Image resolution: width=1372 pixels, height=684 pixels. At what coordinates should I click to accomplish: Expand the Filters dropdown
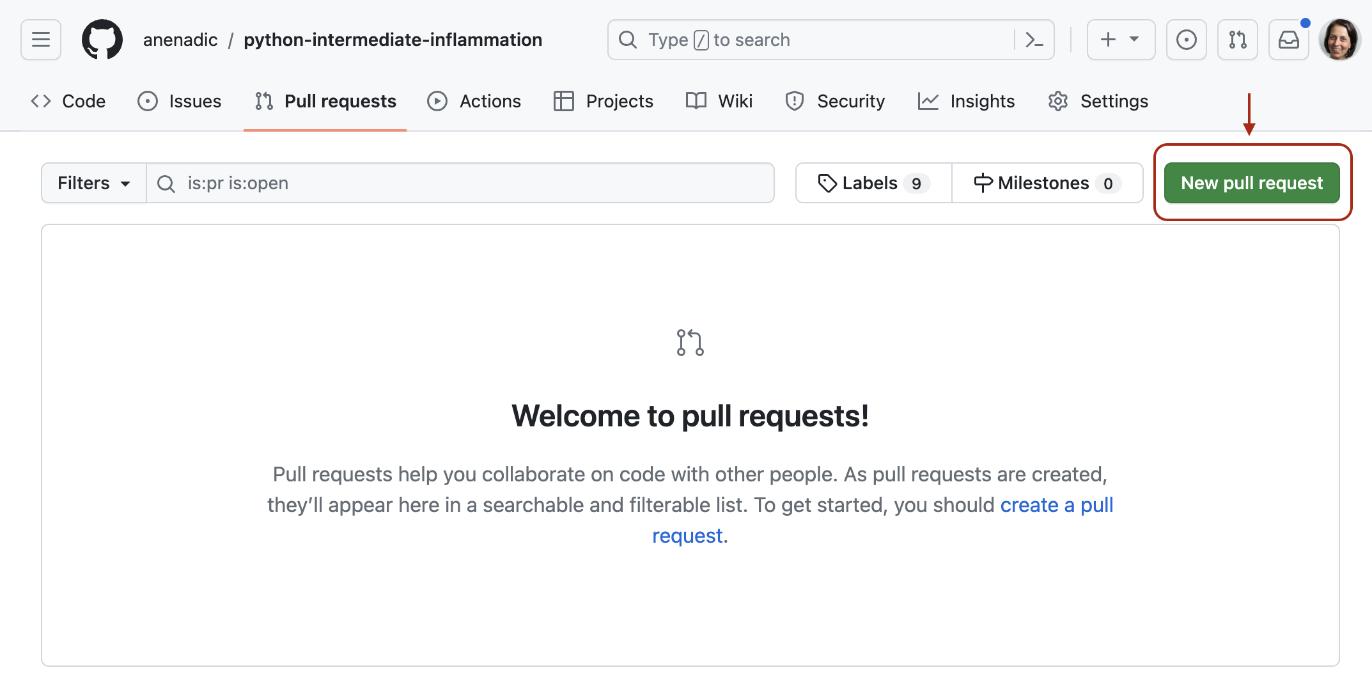coord(93,183)
